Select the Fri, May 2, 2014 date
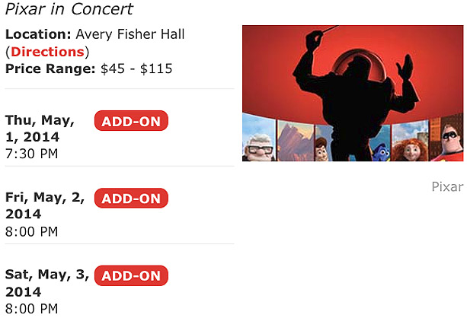 pyautogui.click(x=45, y=205)
